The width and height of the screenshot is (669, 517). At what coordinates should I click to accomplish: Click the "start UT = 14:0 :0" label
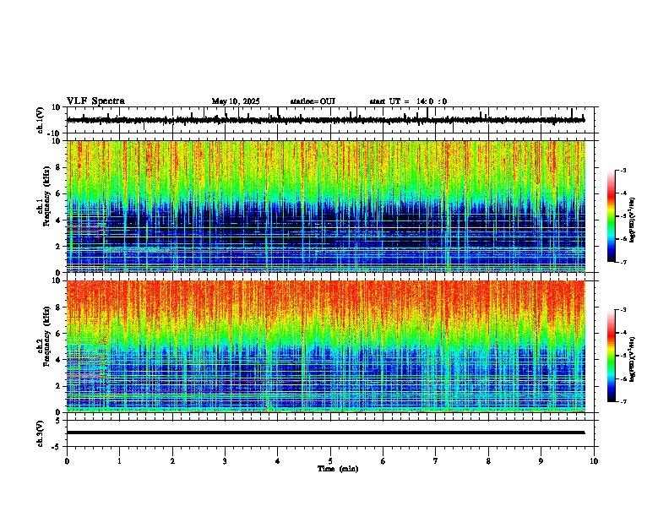(408, 101)
